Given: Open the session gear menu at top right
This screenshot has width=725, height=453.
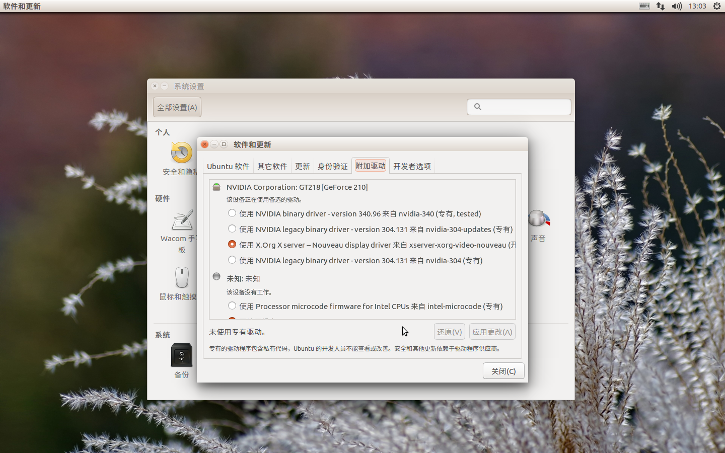Looking at the screenshot, I should tap(717, 6).
